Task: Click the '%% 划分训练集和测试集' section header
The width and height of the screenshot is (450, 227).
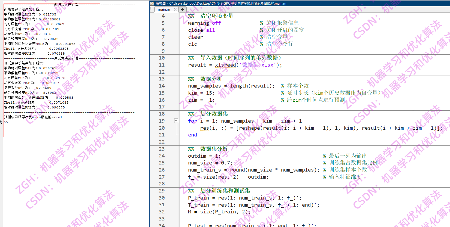Action: click(x=219, y=191)
